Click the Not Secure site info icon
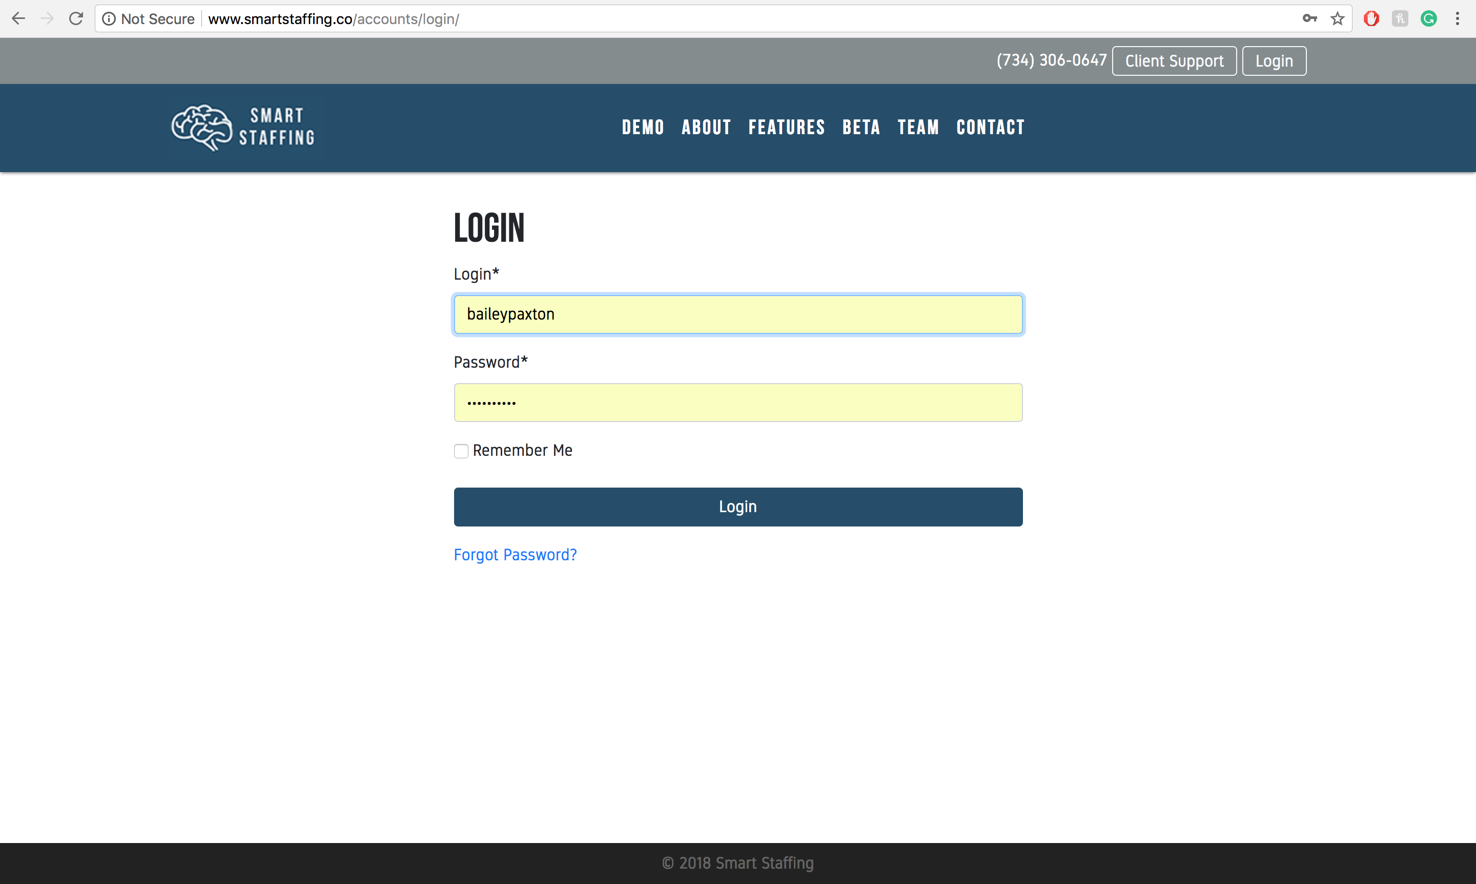This screenshot has height=884, width=1476. pyautogui.click(x=109, y=19)
